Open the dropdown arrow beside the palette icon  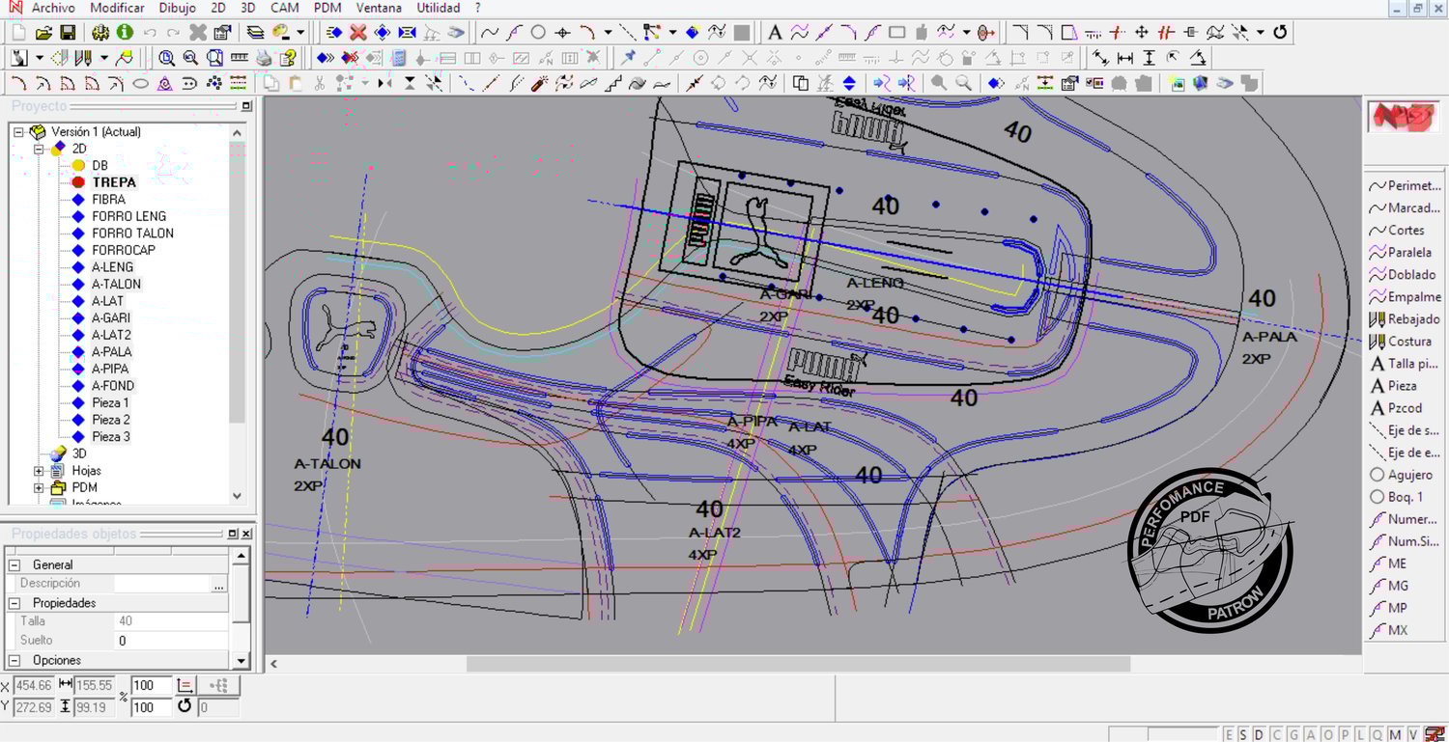point(300,32)
